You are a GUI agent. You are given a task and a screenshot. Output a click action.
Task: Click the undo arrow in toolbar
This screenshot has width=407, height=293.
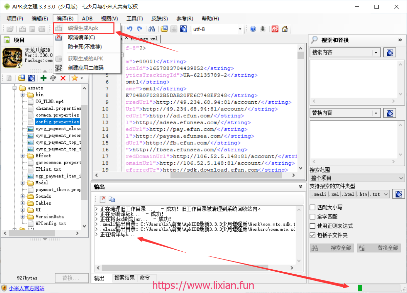click(x=130, y=29)
